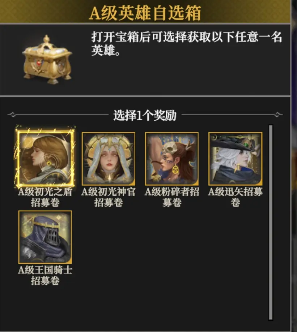
Task: Click the right ornament of the reward divider
Action: [x=278, y=115]
